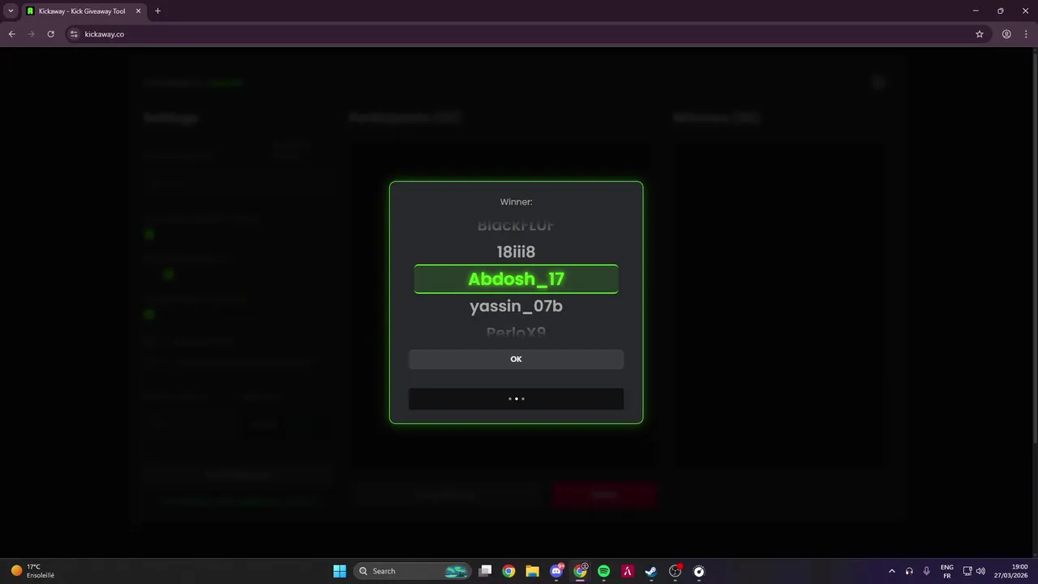Open Chrome's three-dot menu
1038x584 pixels.
tap(1026, 34)
